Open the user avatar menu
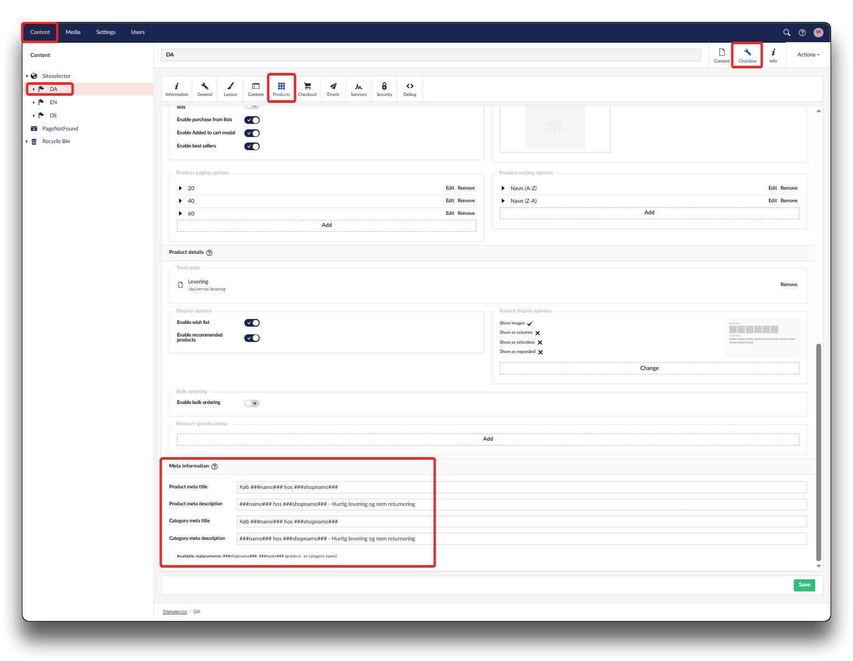The width and height of the screenshot is (853, 661). [x=818, y=32]
